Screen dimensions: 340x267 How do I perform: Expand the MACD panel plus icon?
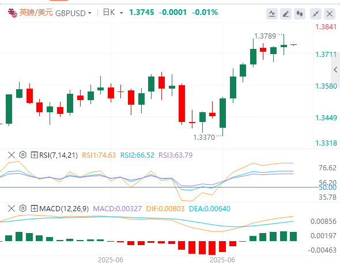34,208
